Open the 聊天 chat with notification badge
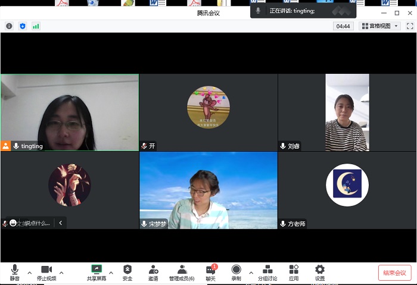The width and height of the screenshot is (417, 285). point(210,273)
